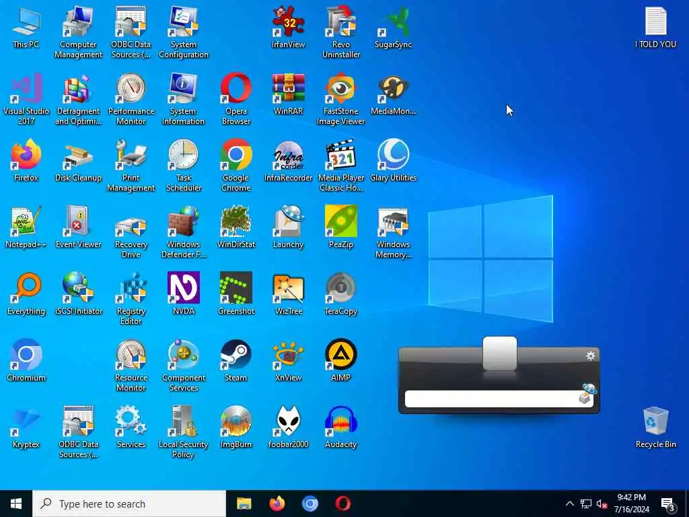The width and height of the screenshot is (689, 517).
Task: Select the Component Services shortcut
Action: click(x=183, y=366)
